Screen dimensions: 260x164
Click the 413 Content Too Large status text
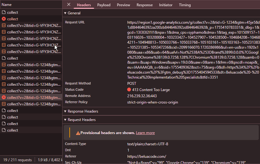pyautogui.click(x=151, y=90)
